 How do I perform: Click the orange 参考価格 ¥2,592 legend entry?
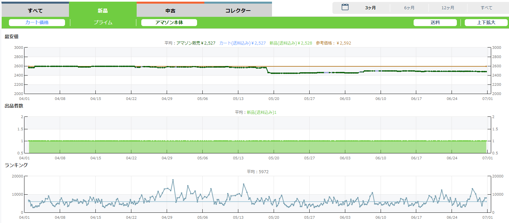[333, 43]
